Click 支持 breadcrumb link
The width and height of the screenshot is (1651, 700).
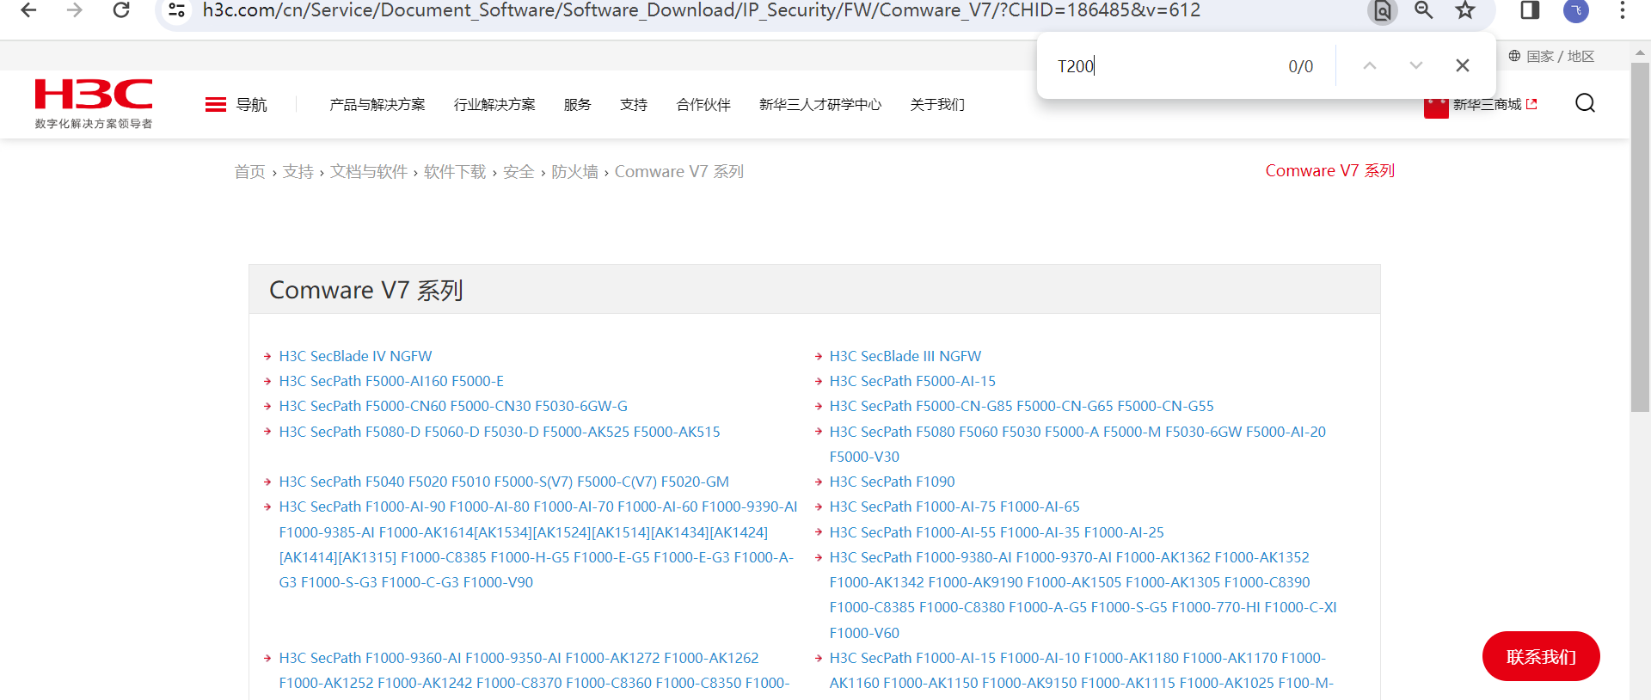[x=298, y=172]
